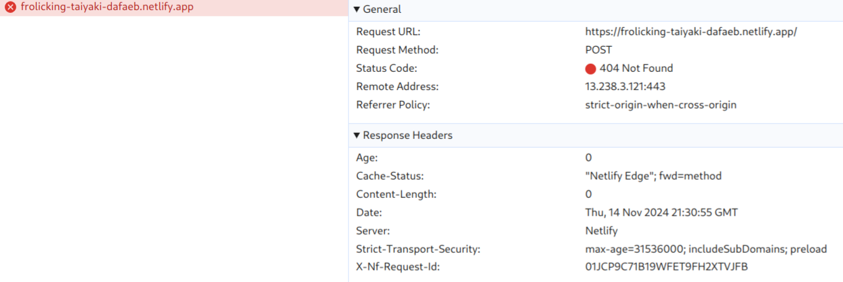This screenshot has height=282, width=843.
Task: Collapse the Response Headers section
Action: coord(357,136)
